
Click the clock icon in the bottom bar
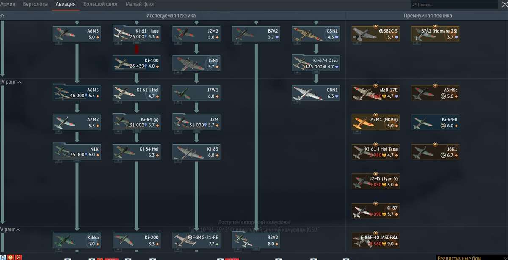coord(11,257)
